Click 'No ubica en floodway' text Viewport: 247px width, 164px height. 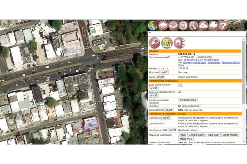[x=189, y=106]
